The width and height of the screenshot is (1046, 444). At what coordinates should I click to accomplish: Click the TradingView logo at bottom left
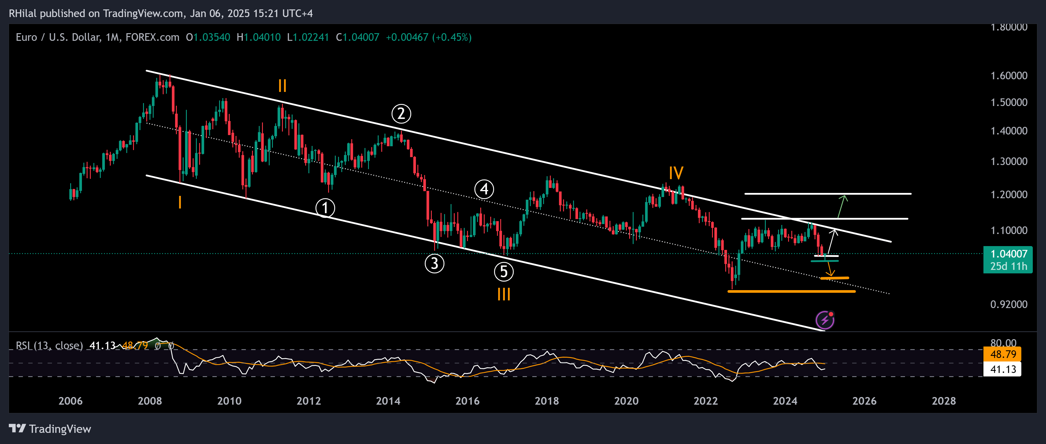[x=50, y=428]
